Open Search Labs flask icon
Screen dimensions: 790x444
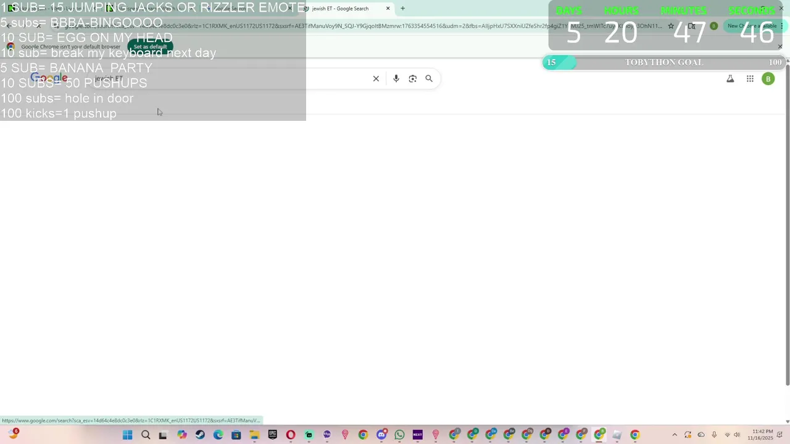pyautogui.click(x=730, y=78)
